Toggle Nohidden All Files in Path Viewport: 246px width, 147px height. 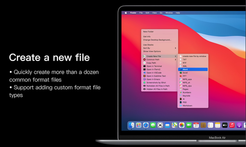(158, 86)
